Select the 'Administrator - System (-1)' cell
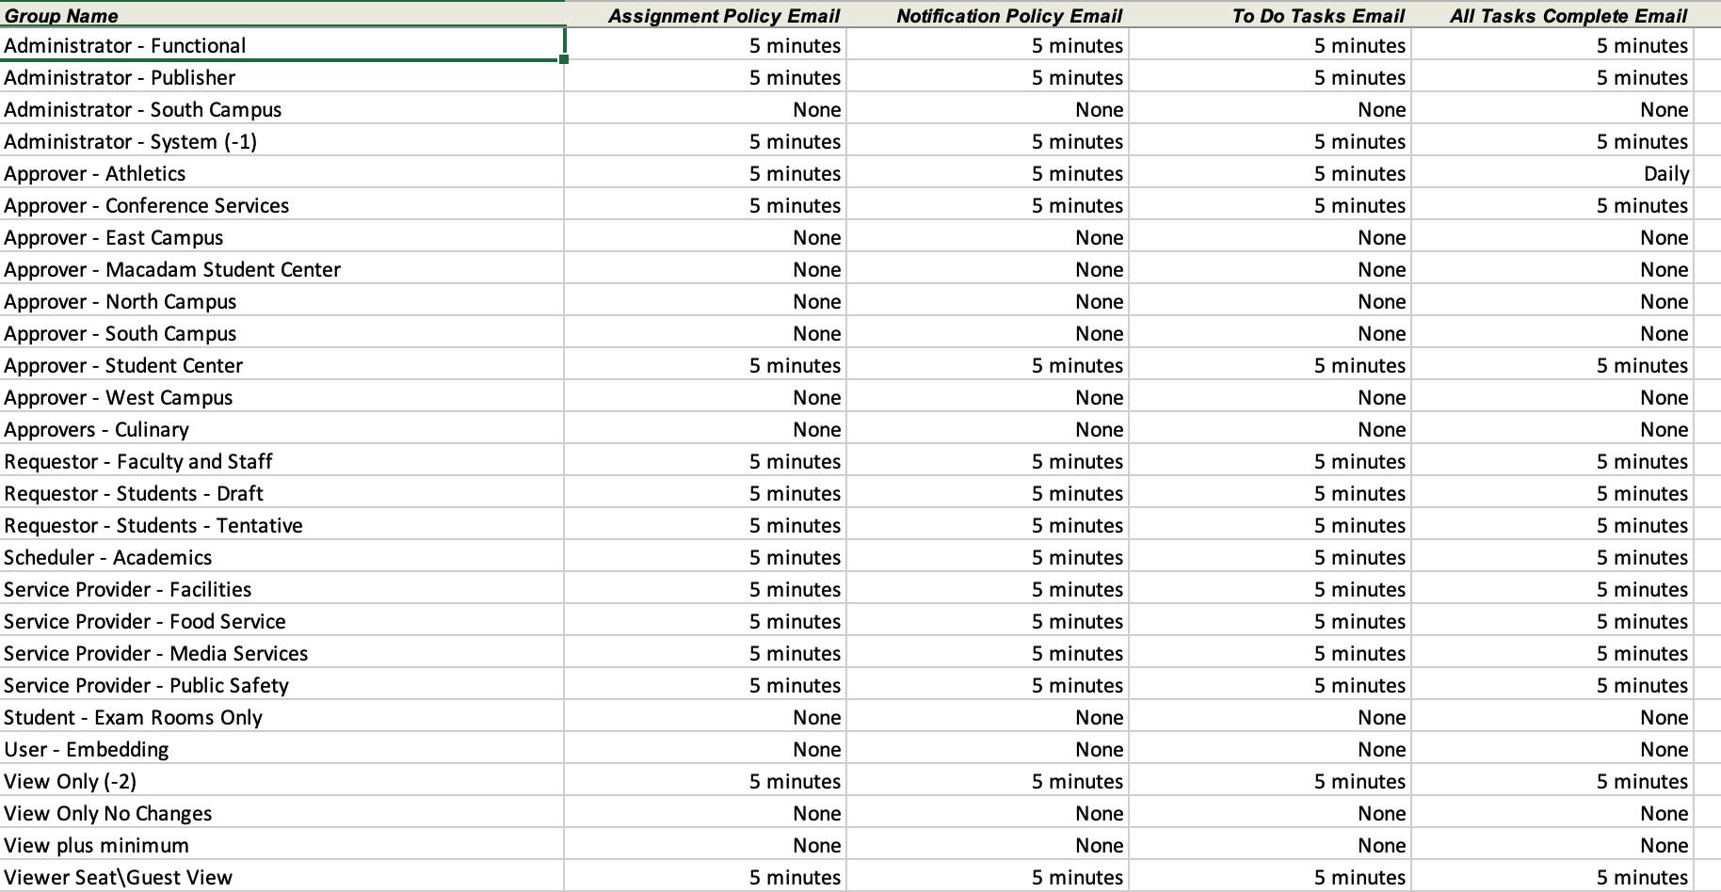The height and width of the screenshot is (892, 1721). point(281,141)
